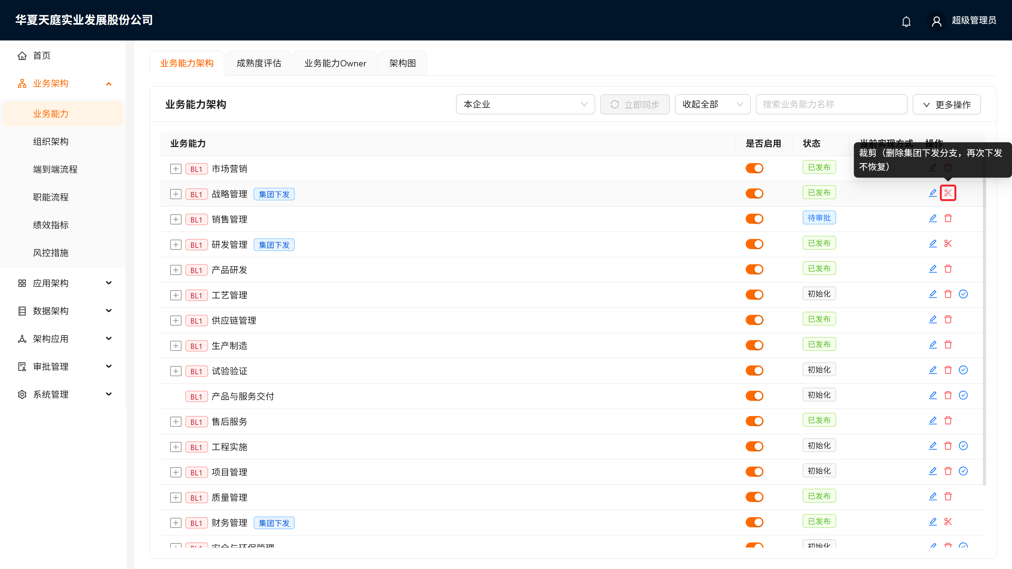Viewport: 1012px width, 569px height.
Task: Toggle 供应链管理 enabled switch
Action: tap(754, 320)
